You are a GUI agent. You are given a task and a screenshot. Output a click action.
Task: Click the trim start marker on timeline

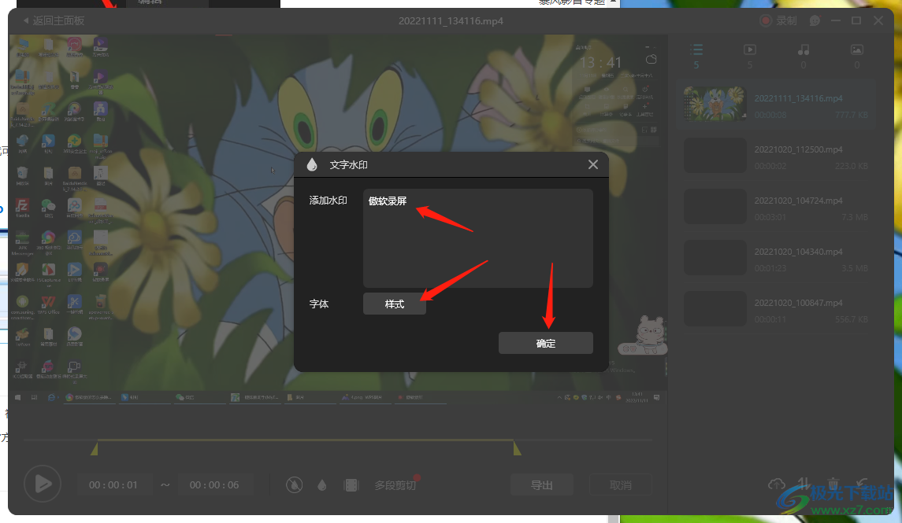pos(95,447)
